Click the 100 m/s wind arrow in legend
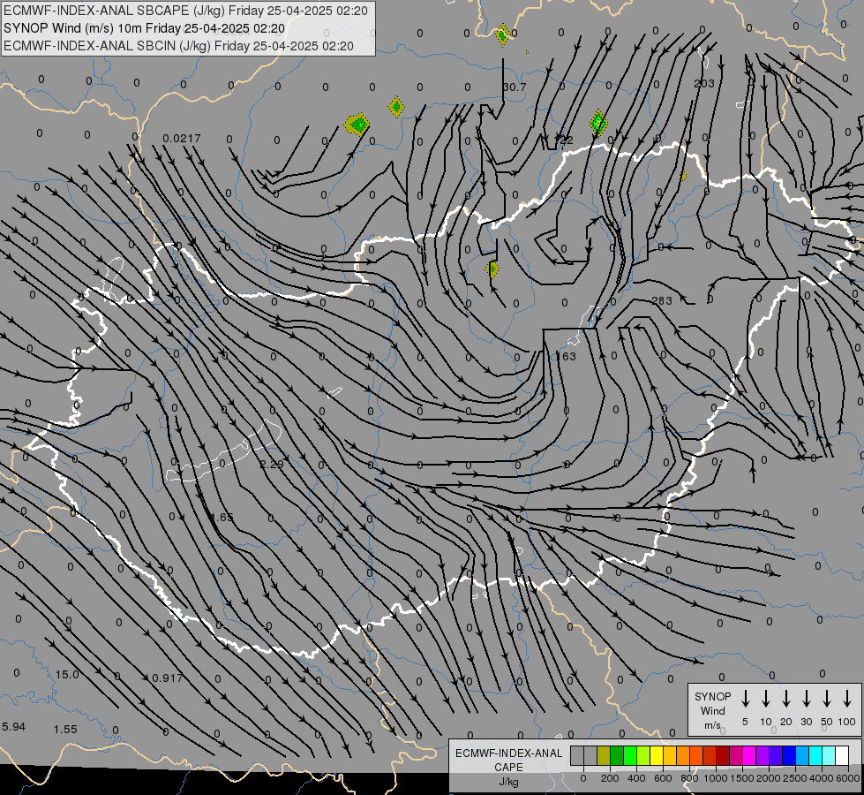 coord(847,699)
